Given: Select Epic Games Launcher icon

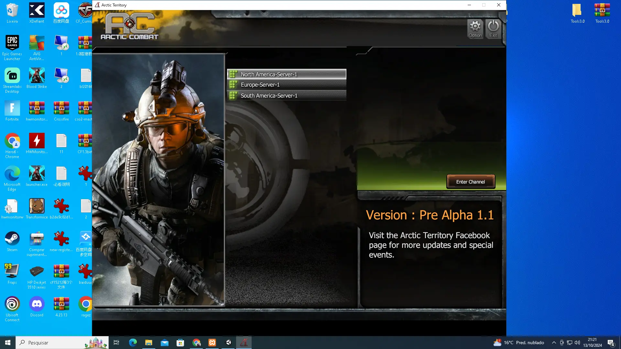Looking at the screenshot, I should pos(12,48).
